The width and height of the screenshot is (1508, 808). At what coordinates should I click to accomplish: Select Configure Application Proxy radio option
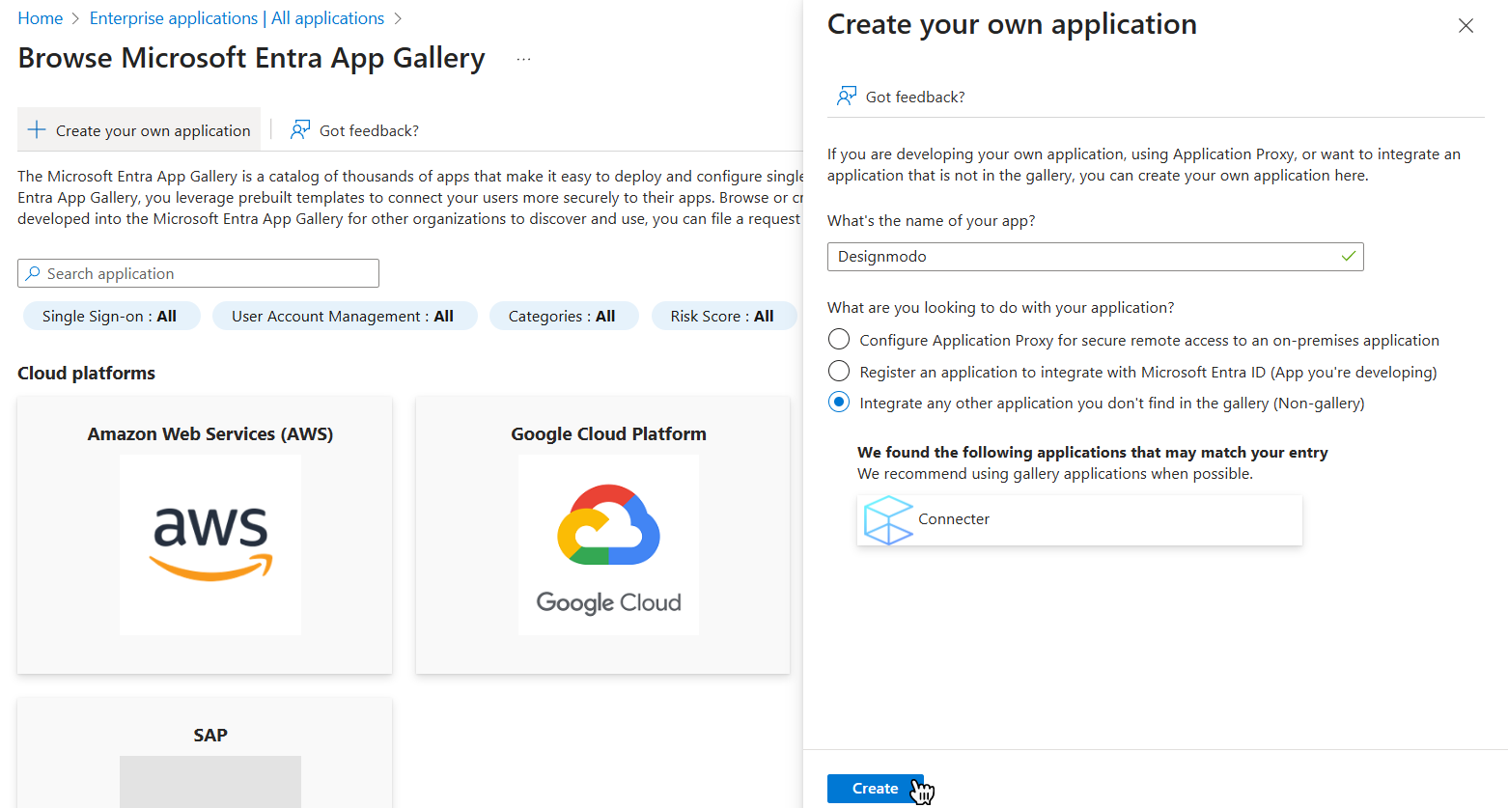(839, 340)
